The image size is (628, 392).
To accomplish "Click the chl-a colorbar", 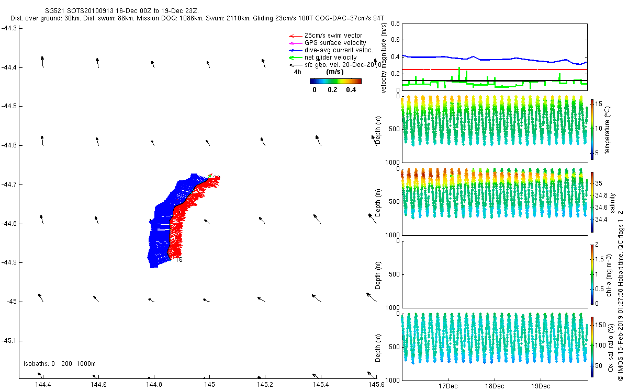I will [x=592, y=274].
